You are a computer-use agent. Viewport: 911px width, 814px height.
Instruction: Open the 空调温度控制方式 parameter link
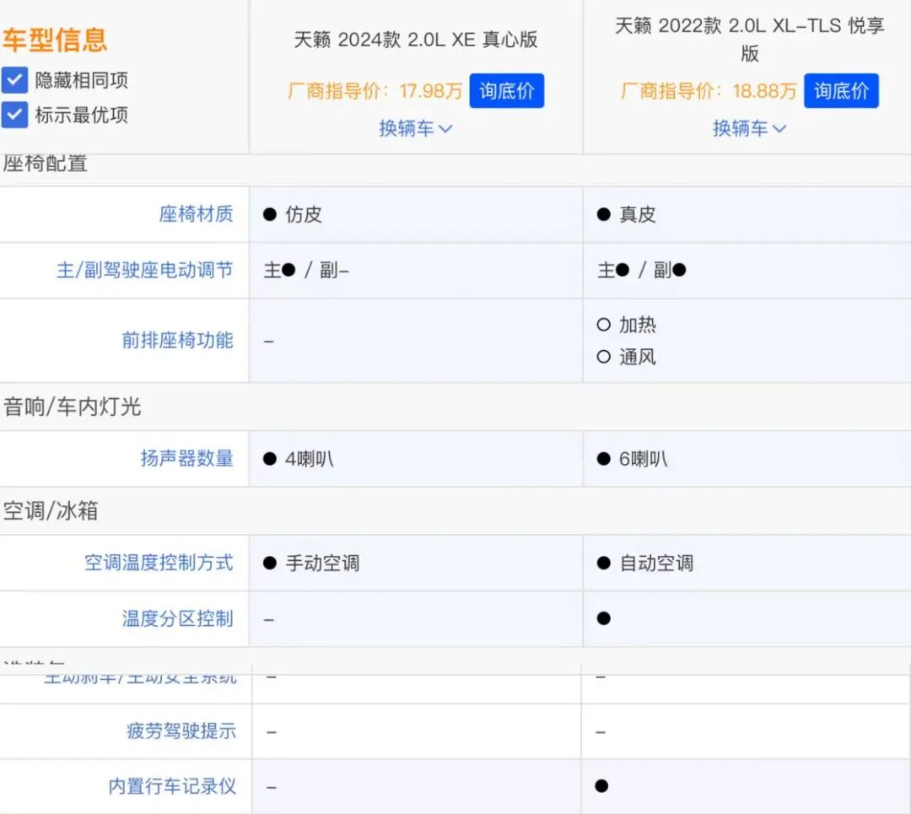point(159,563)
